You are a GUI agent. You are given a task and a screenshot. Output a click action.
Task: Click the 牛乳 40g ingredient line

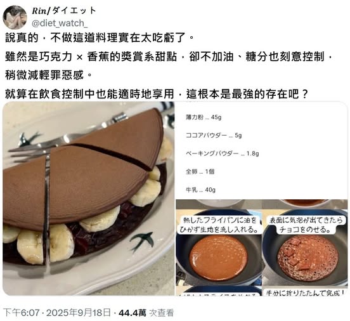(x=200, y=190)
